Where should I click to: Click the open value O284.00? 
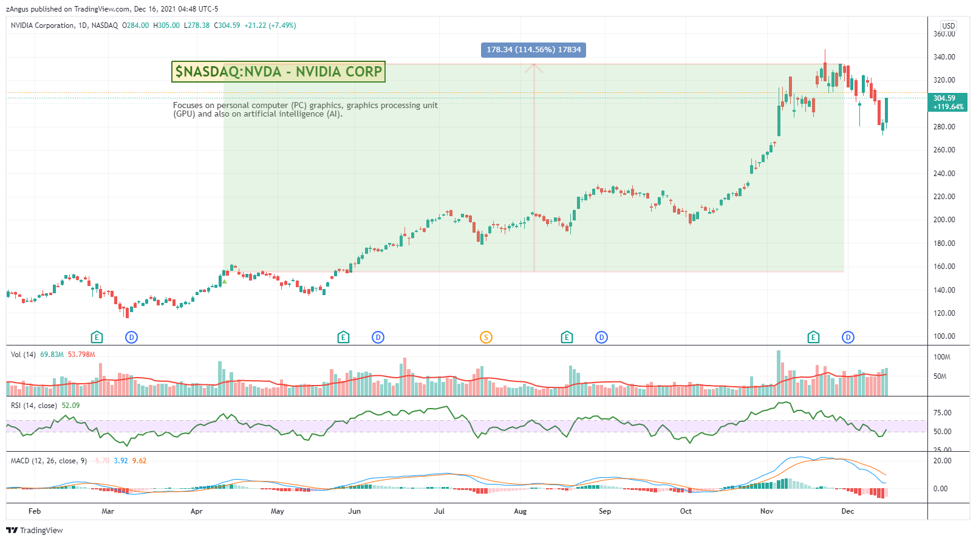click(x=135, y=26)
